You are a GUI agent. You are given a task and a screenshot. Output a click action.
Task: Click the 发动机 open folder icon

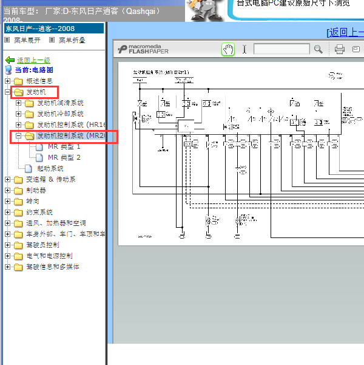point(18,92)
